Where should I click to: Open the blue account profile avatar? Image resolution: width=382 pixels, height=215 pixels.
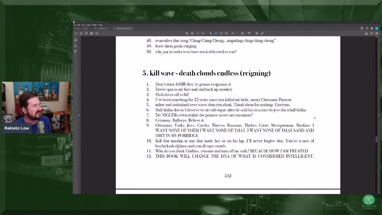[x=377, y=28]
